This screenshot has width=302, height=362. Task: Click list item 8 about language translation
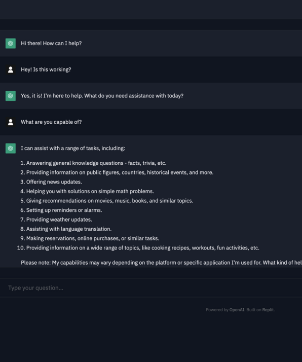[66, 229]
